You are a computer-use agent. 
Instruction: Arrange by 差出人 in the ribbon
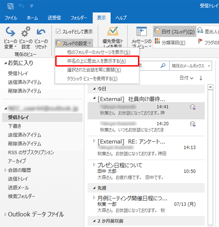(x=208, y=31)
